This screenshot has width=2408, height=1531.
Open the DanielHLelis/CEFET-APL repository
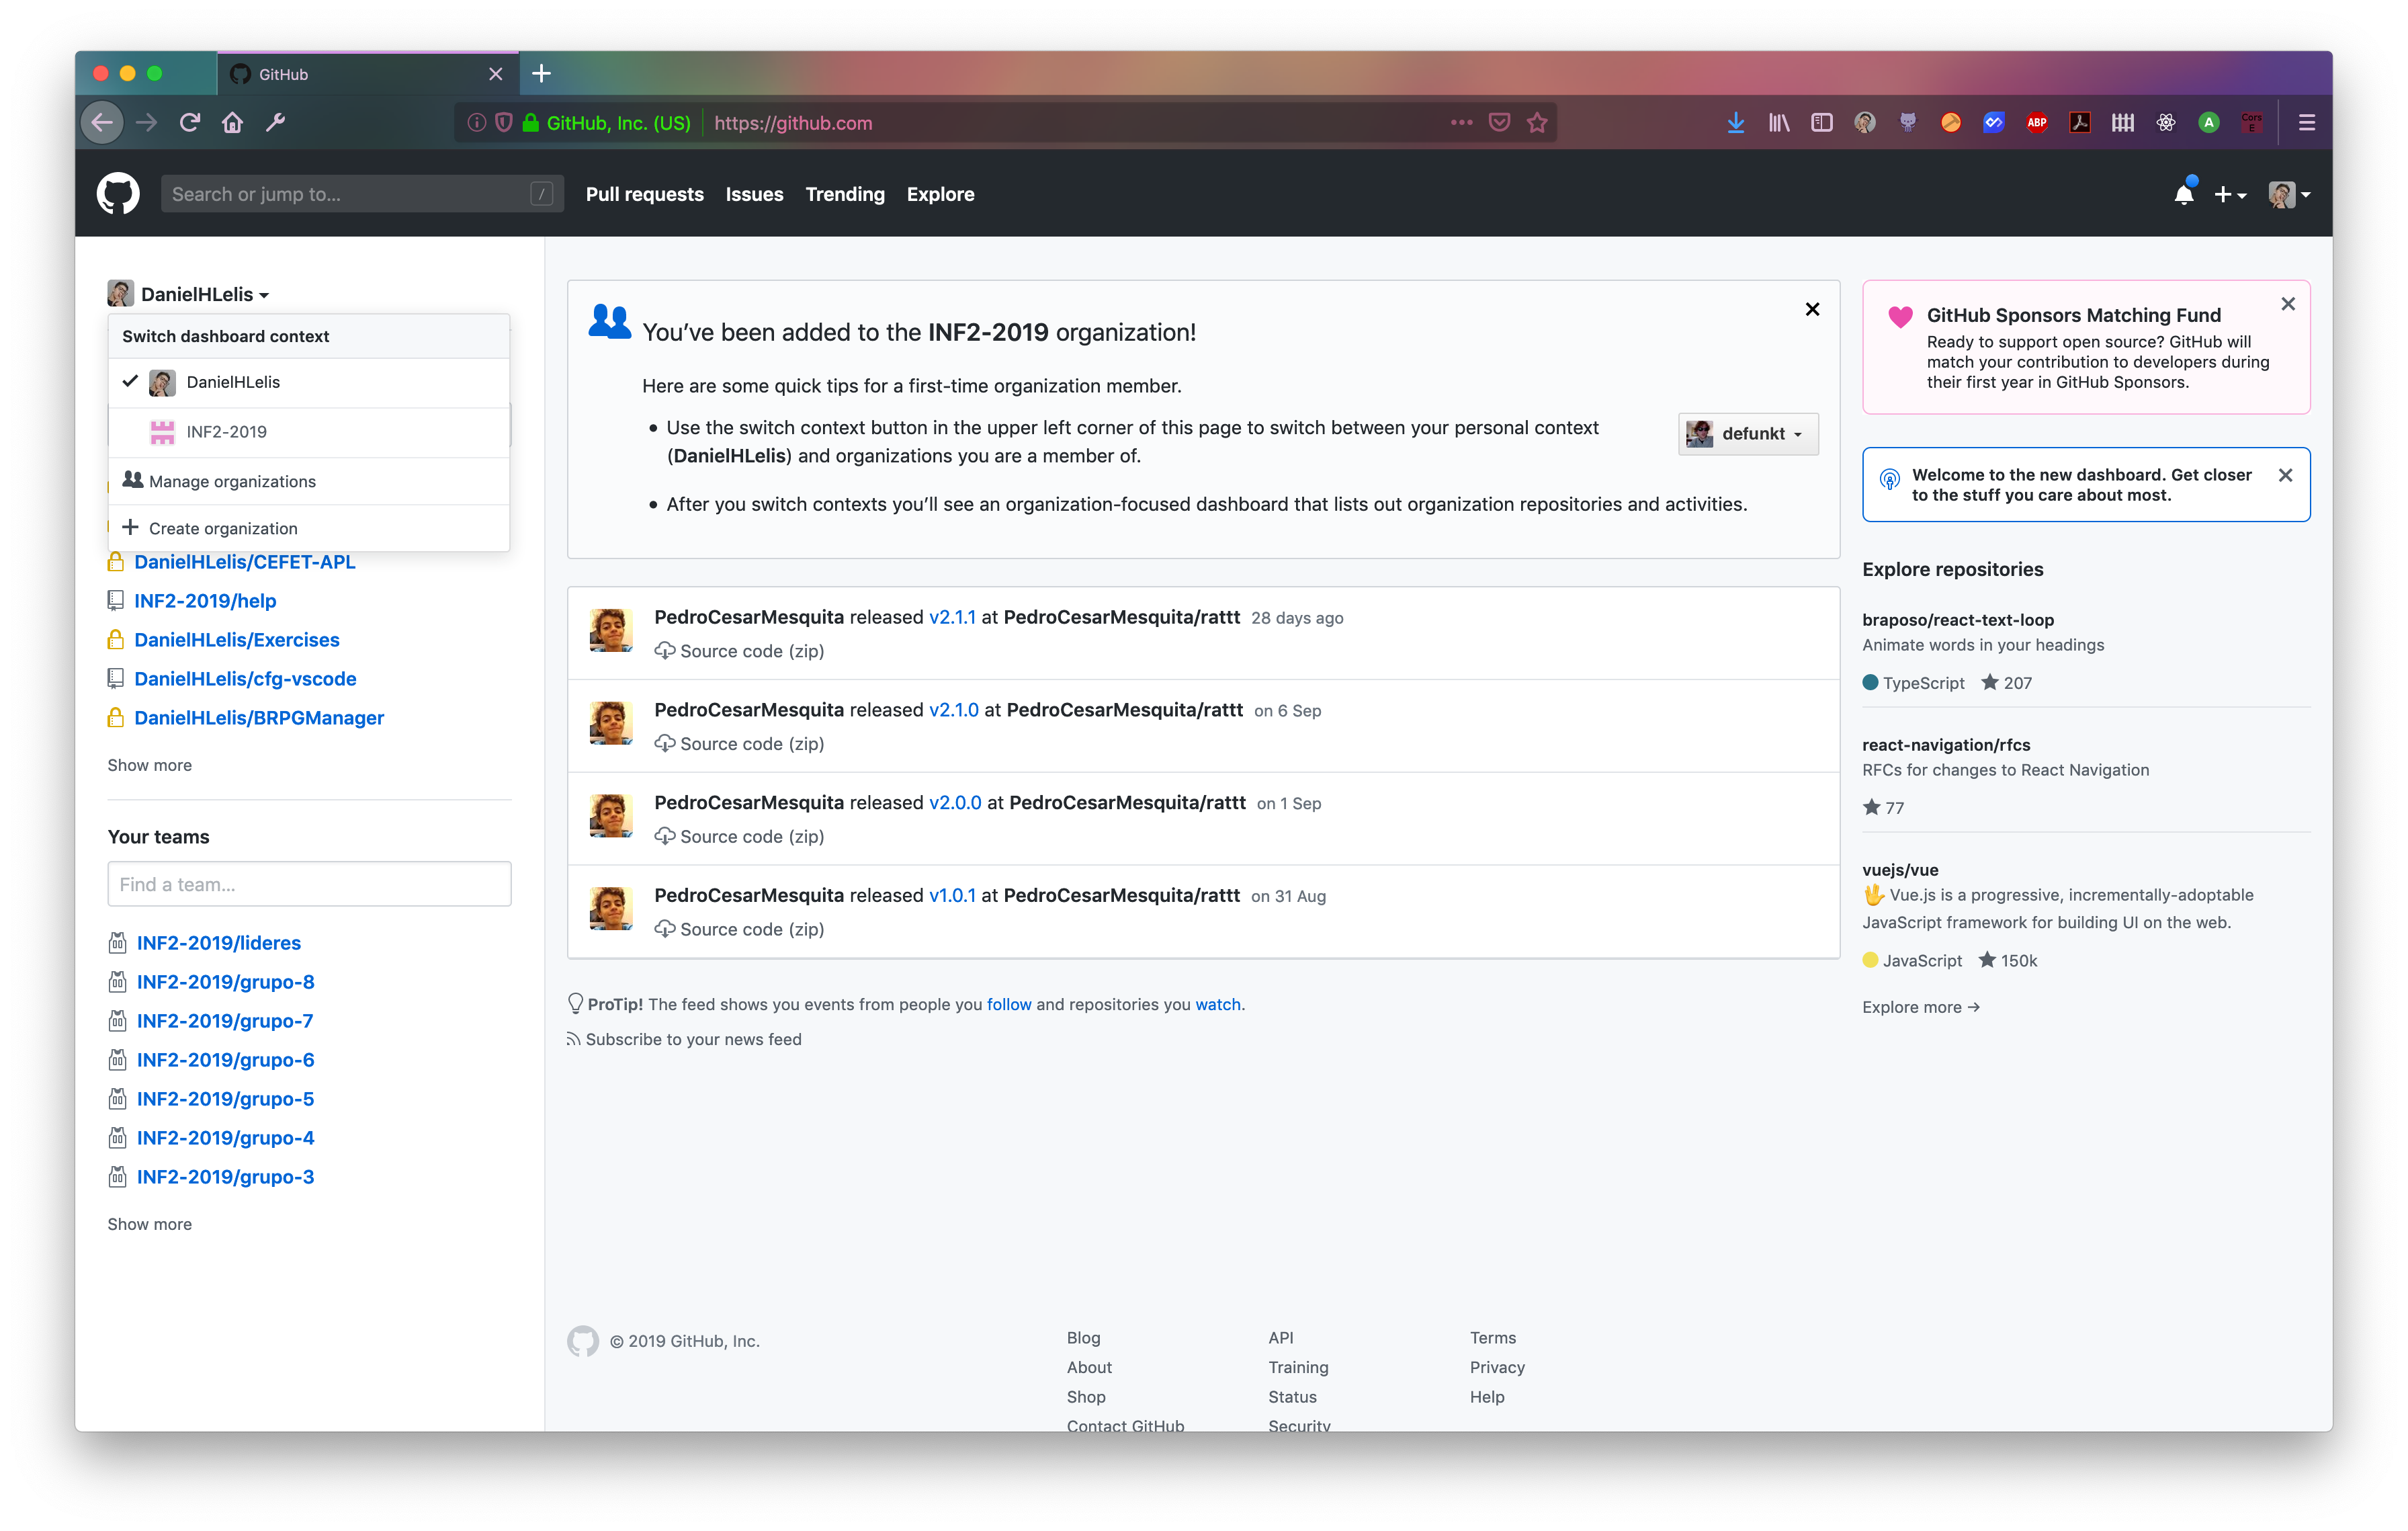245,562
